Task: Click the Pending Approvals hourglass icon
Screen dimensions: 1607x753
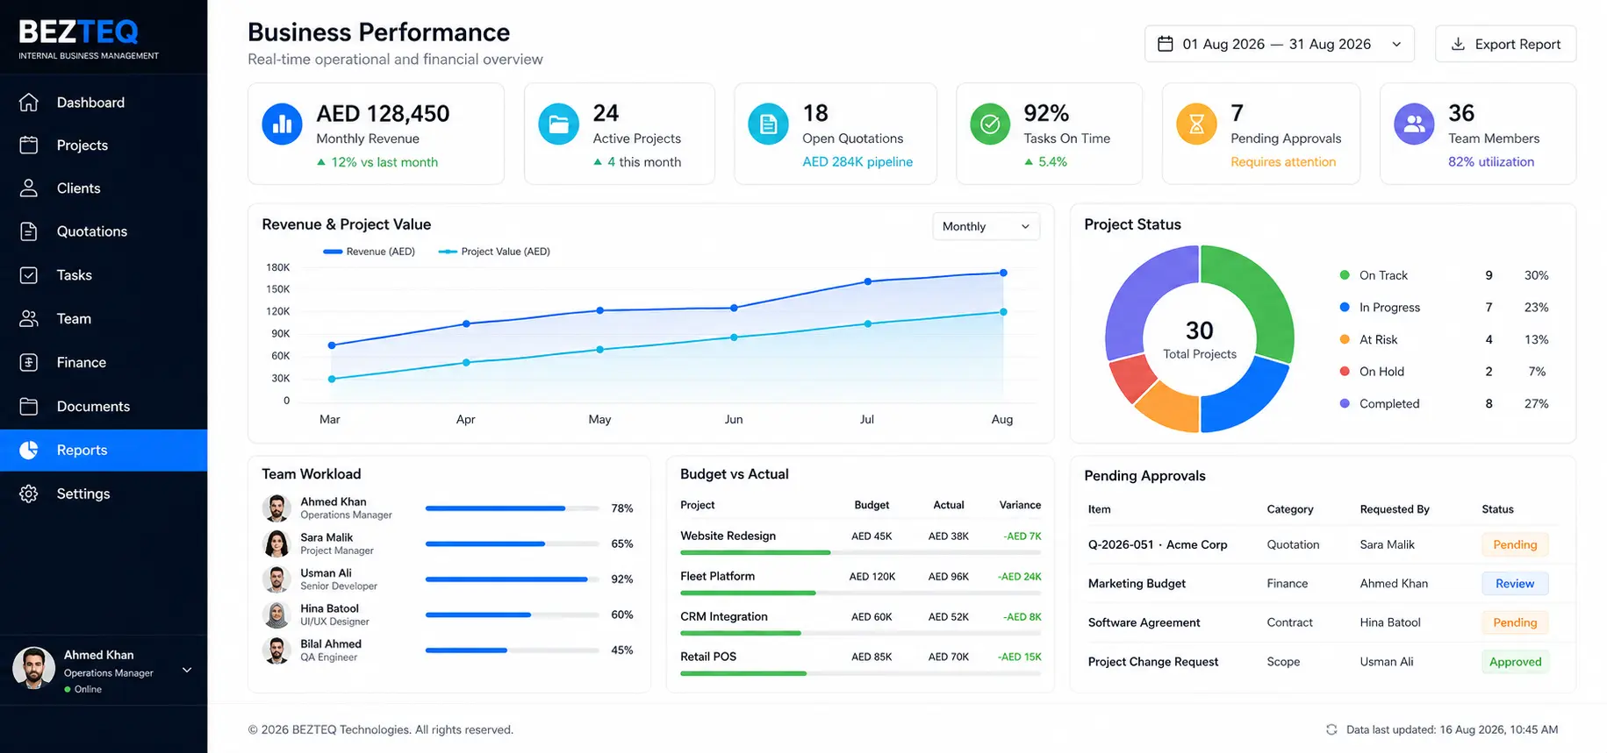Action: click(x=1196, y=124)
